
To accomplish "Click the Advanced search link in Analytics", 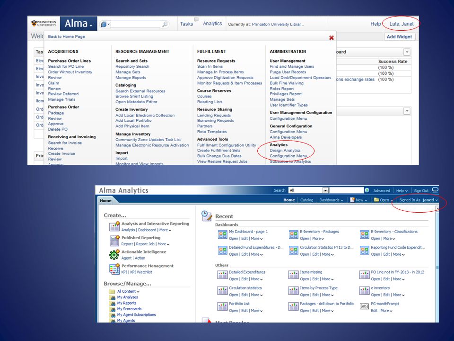I will tap(381, 191).
